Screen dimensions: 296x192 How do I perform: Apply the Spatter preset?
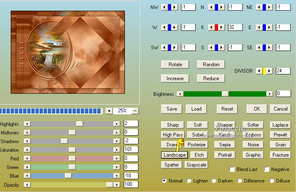tap(171, 165)
